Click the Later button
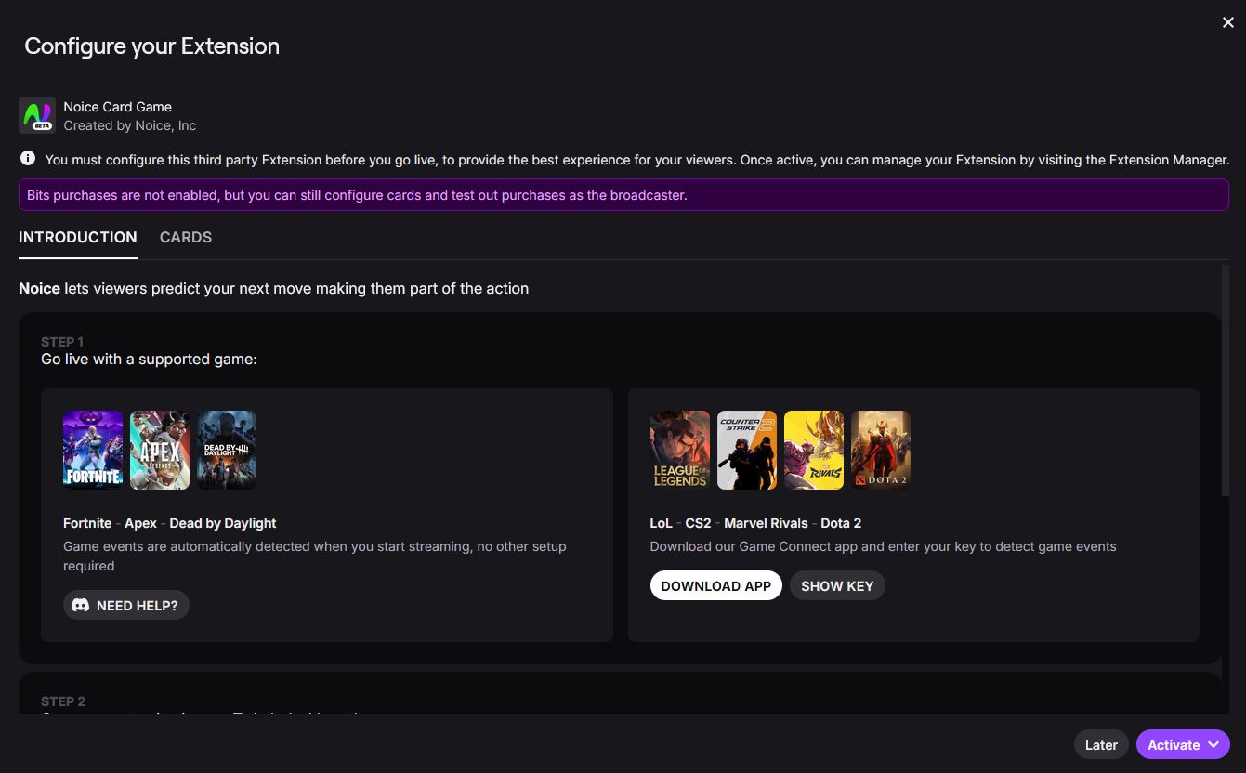The height and width of the screenshot is (773, 1246). click(1101, 745)
